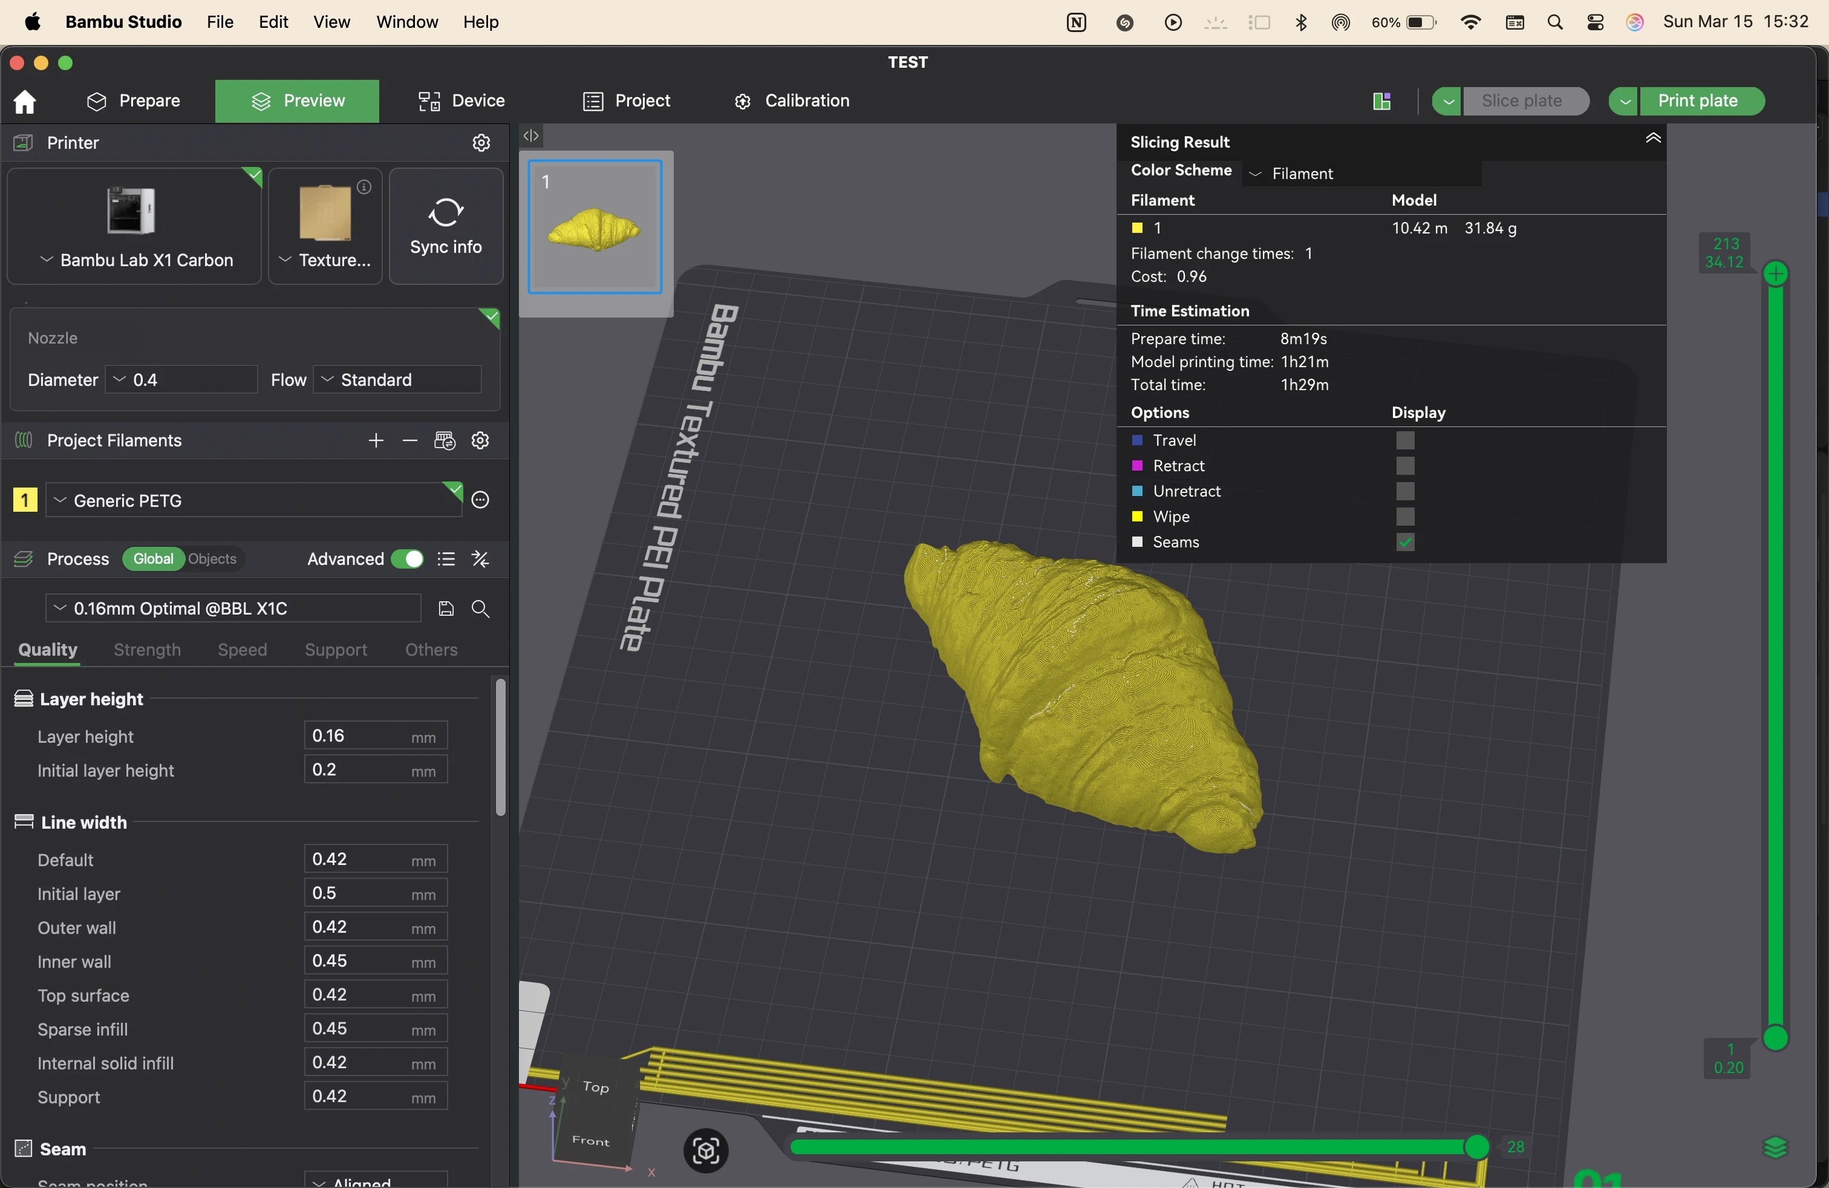1829x1188 pixels.
Task: Open the Prepare tab
Action: click(x=134, y=102)
